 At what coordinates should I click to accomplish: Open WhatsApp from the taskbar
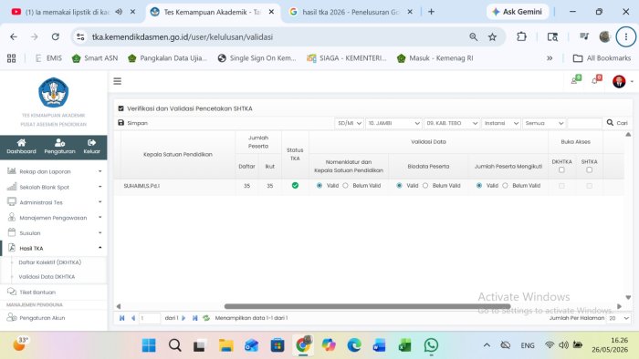pyautogui.click(x=431, y=345)
